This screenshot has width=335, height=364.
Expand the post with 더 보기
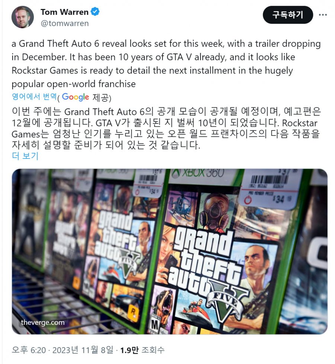coord(25,156)
